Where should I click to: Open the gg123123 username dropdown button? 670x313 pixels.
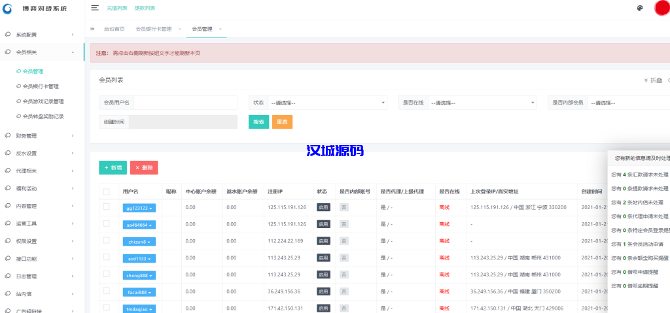tap(139, 208)
